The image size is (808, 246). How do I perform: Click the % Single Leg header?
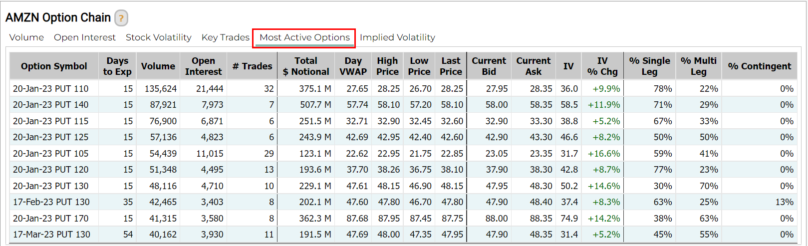pos(649,66)
